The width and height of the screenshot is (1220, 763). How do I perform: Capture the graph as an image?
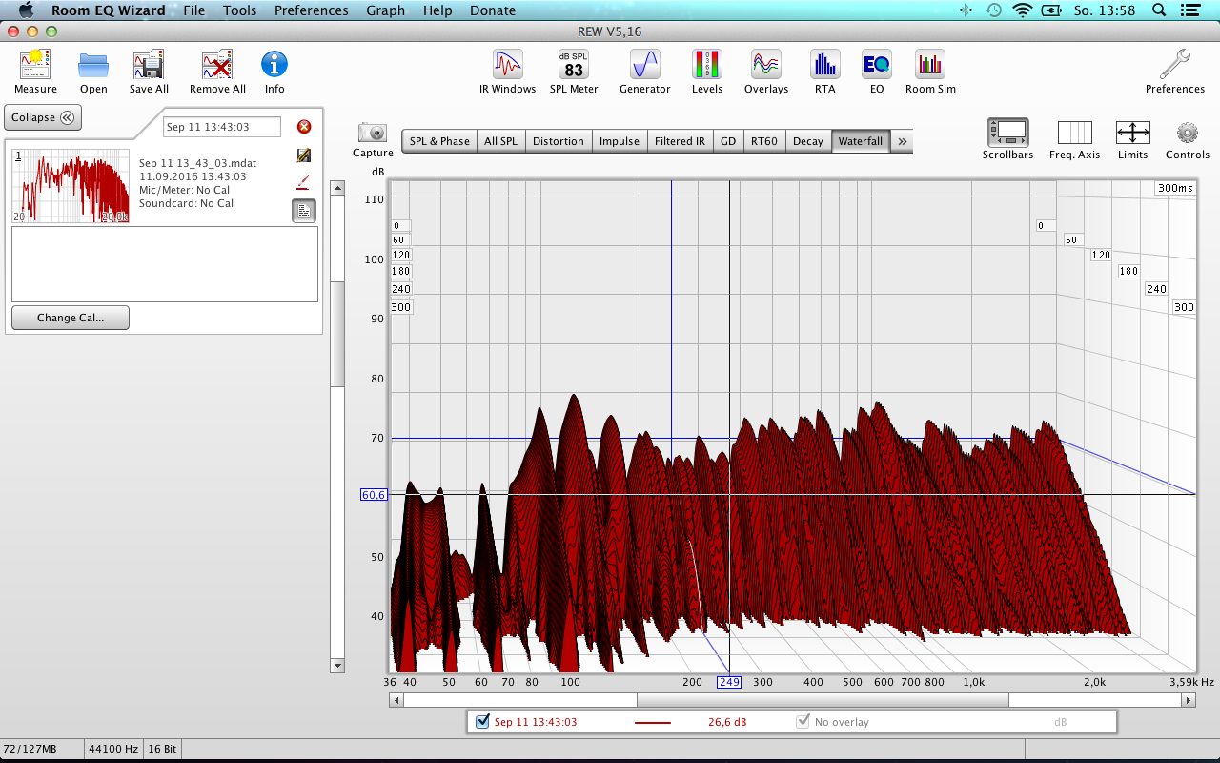coord(373,139)
